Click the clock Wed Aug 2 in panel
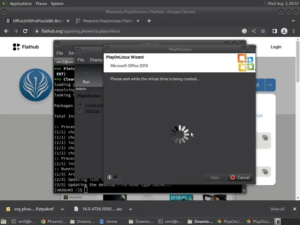This screenshot has height=225, width=300. pos(283,4)
